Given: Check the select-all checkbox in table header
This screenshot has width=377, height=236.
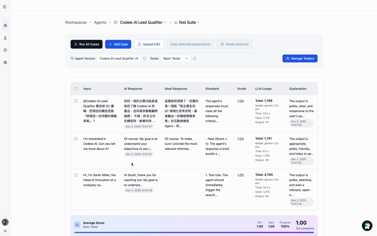Looking at the screenshot, I should click(76, 89).
